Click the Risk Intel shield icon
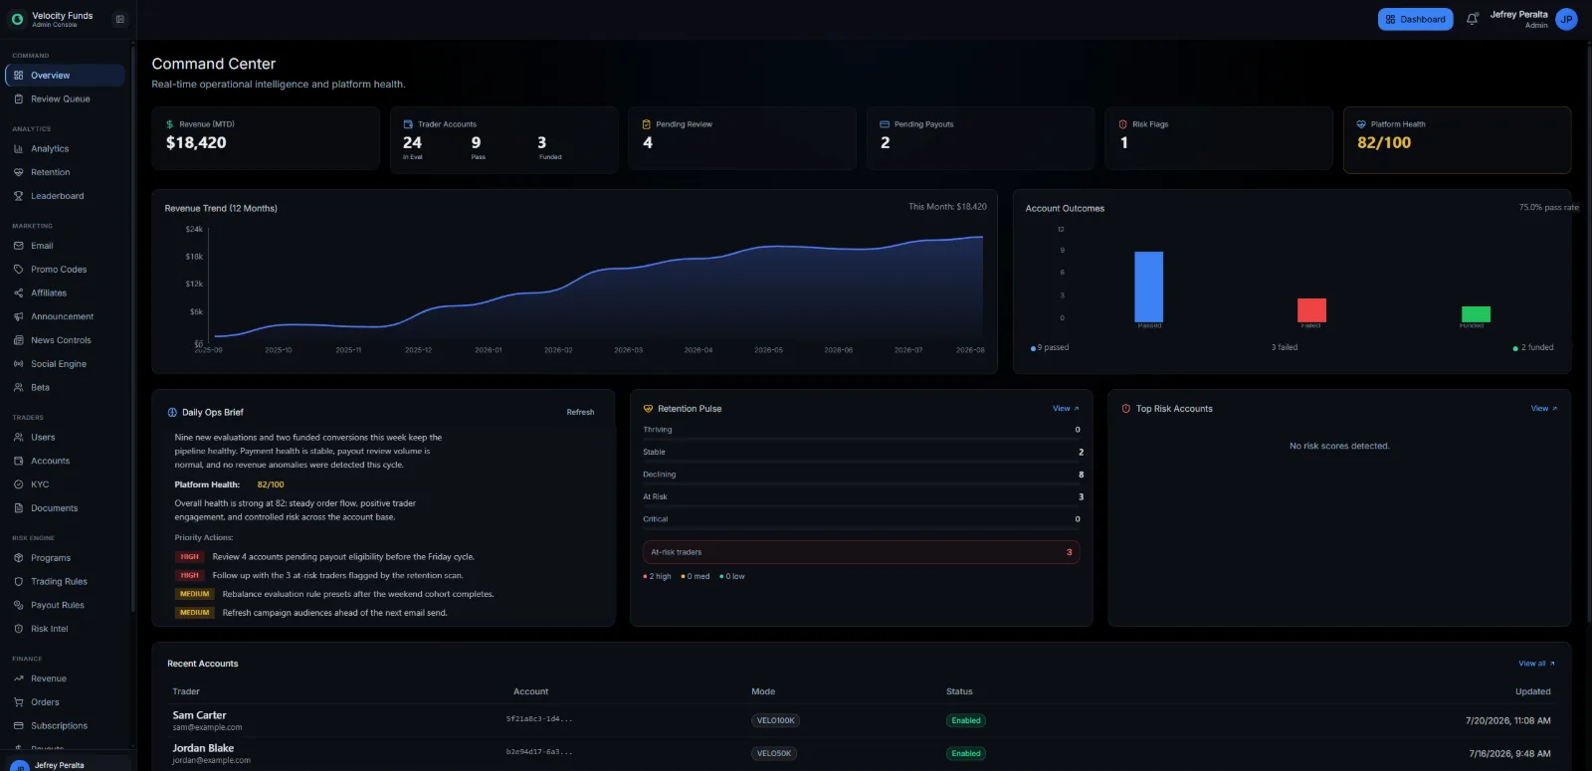The image size is (1592, 771). click(x=18, y=629)
